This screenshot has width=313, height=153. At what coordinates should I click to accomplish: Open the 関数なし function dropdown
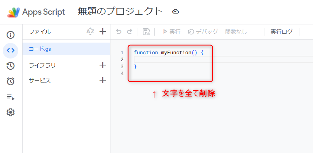[x=236, y=32]
